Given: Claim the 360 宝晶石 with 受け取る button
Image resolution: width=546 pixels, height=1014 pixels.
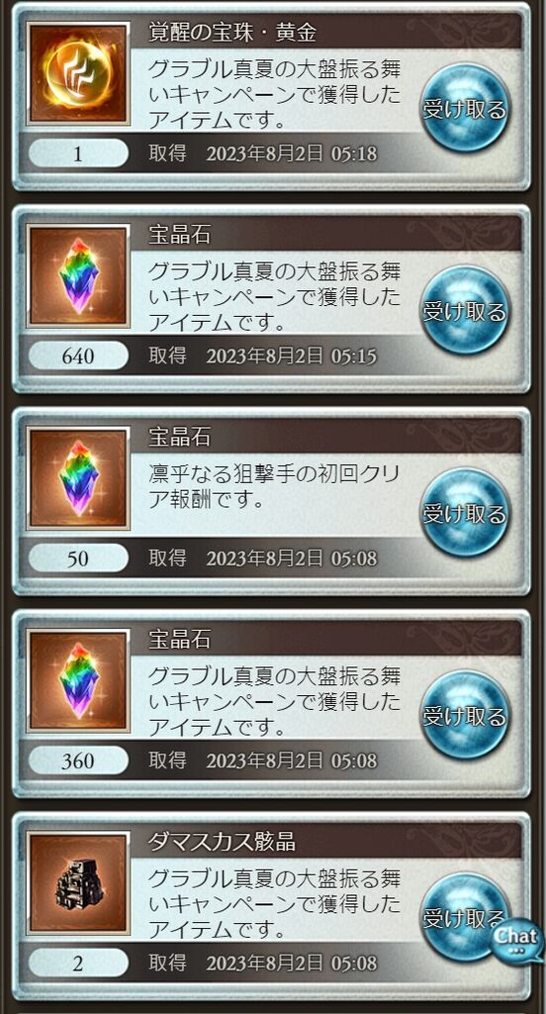Looking at the screenshot, I should pyautogui.click(x=465, y=715).
